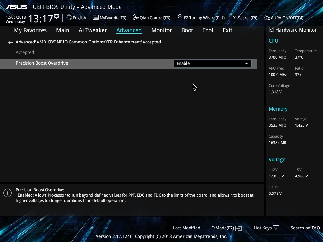
Task: Switch to Main tab
Action: [x=63, y=30]
